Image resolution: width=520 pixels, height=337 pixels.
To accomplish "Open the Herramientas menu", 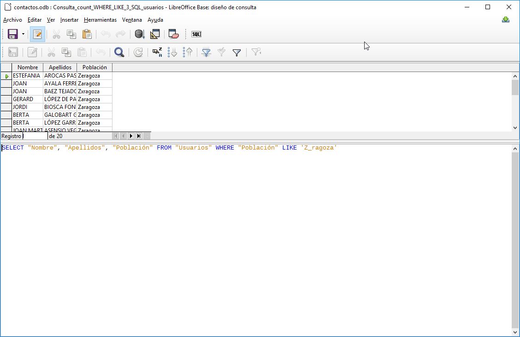I will 100,20.
